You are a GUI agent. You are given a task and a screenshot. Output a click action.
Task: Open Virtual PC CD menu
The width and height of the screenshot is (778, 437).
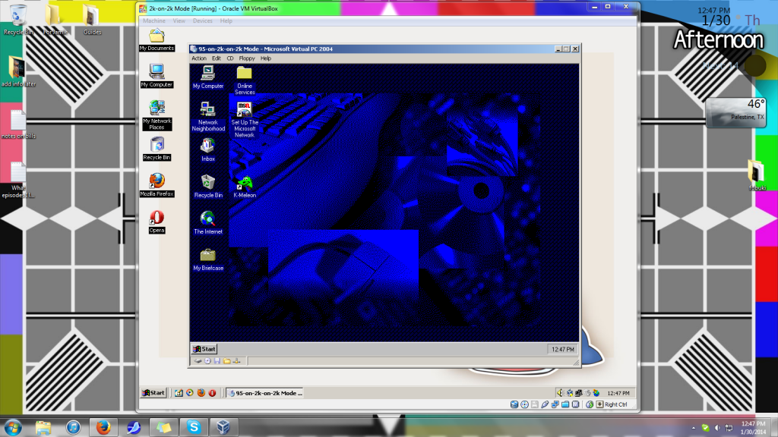point(229,58)
